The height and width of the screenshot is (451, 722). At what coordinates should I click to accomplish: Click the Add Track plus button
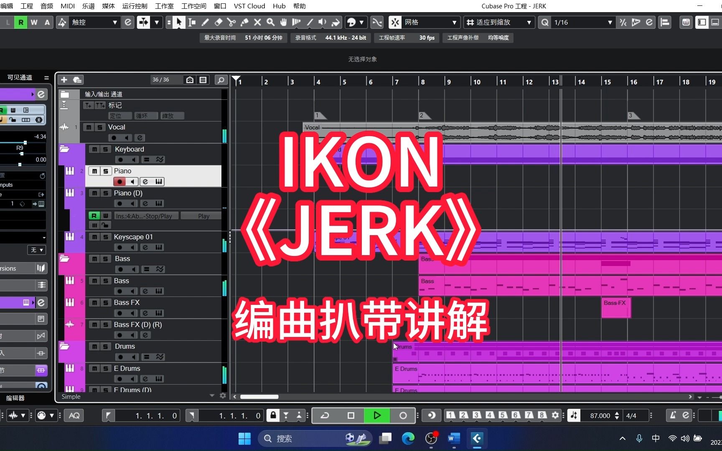[x=64, y=80]
